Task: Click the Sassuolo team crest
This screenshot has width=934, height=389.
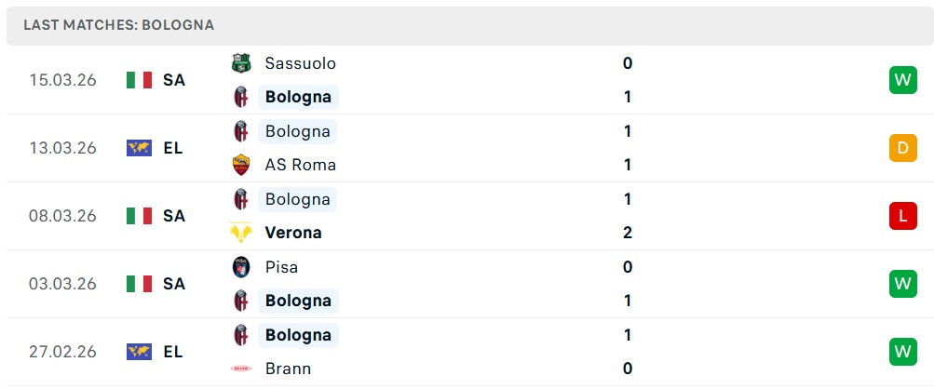Action: (241, 63)
